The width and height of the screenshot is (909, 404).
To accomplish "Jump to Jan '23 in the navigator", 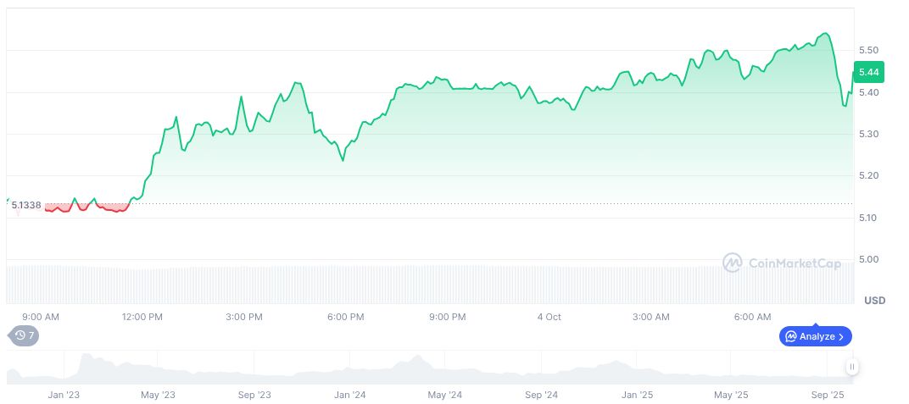I will tap(64, 395).
